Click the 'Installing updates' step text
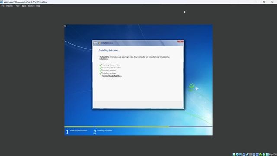 coord(109,73)
